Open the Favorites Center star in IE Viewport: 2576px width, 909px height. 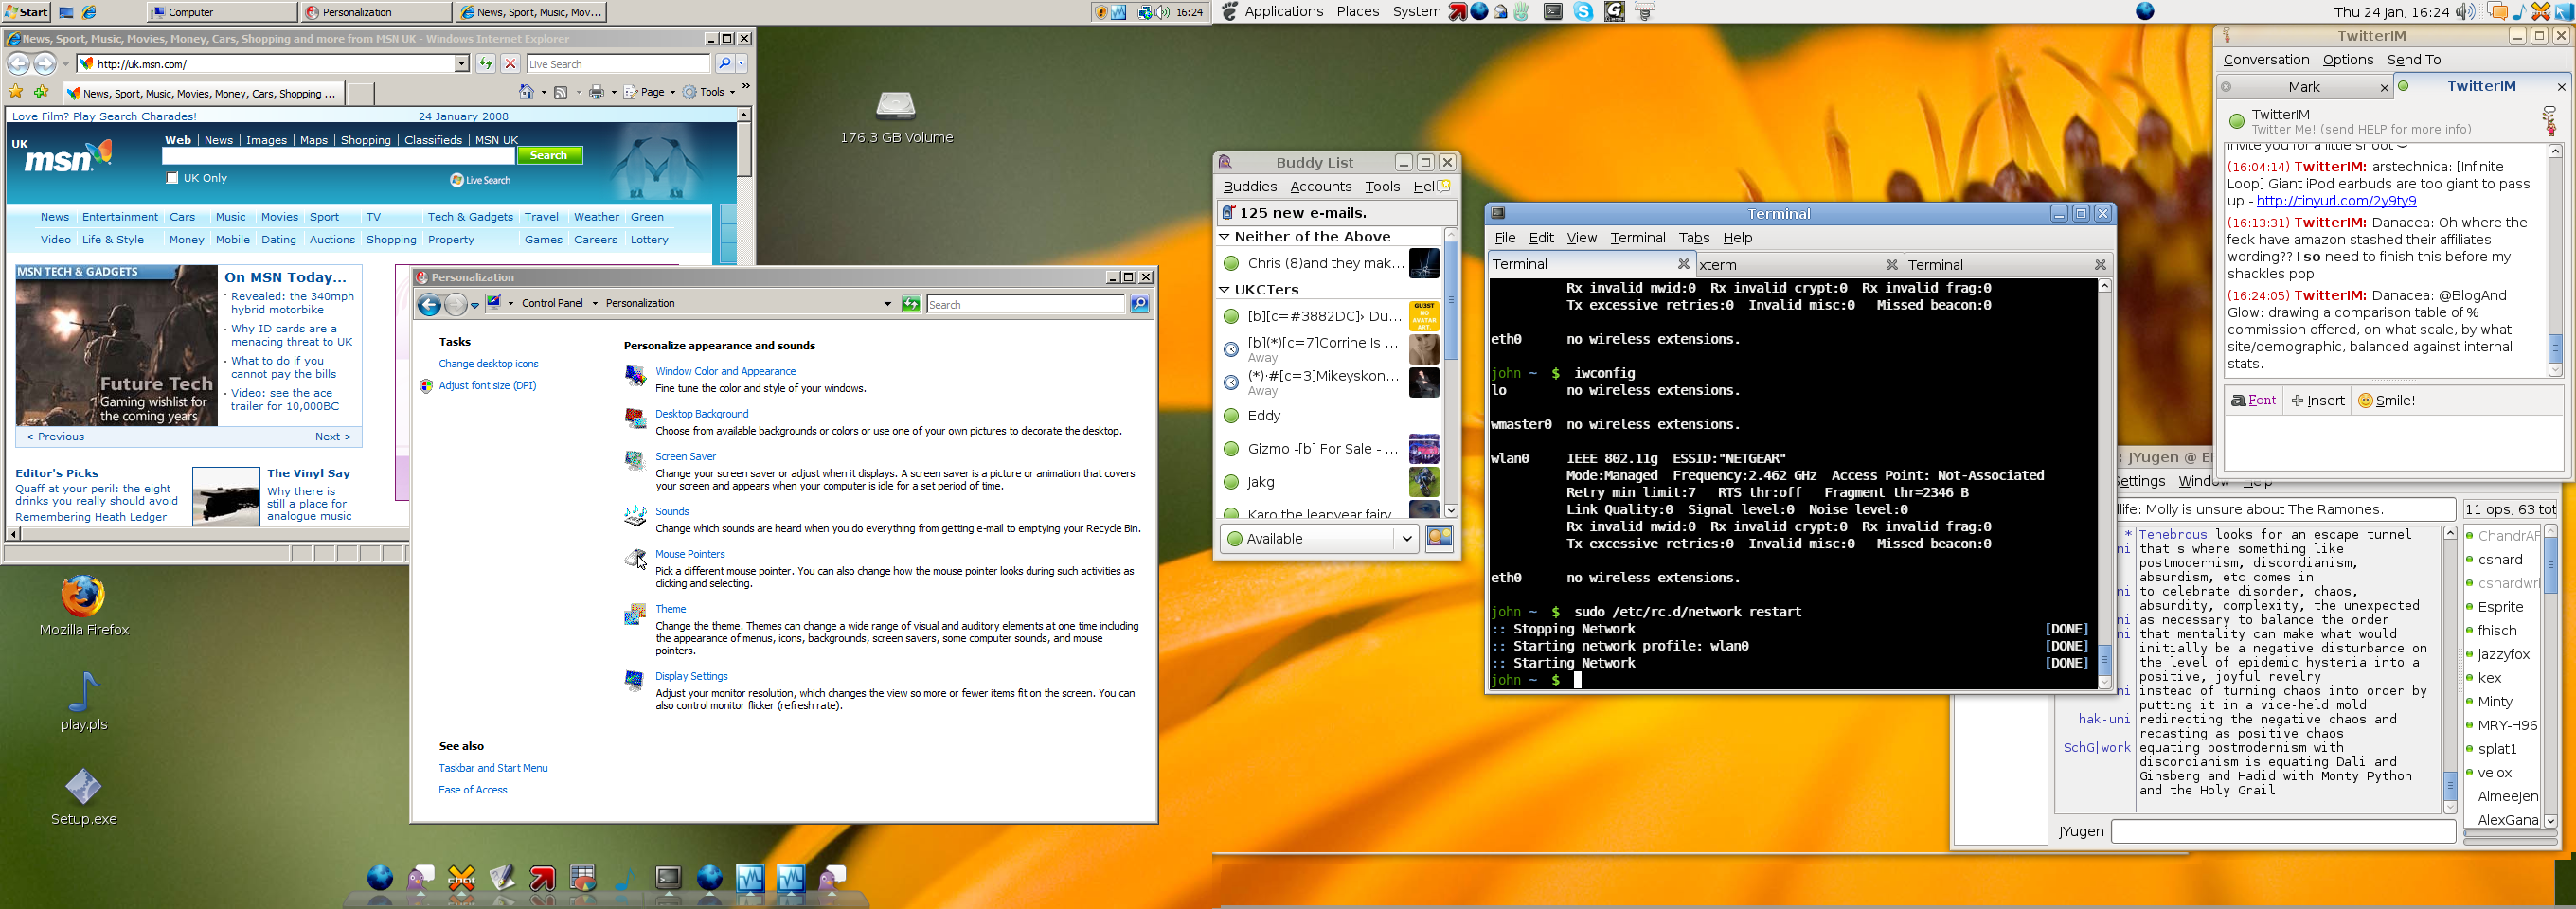pos(16,92)
